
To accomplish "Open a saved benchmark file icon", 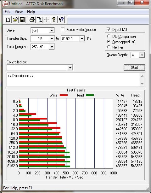I will pos(15,20).
